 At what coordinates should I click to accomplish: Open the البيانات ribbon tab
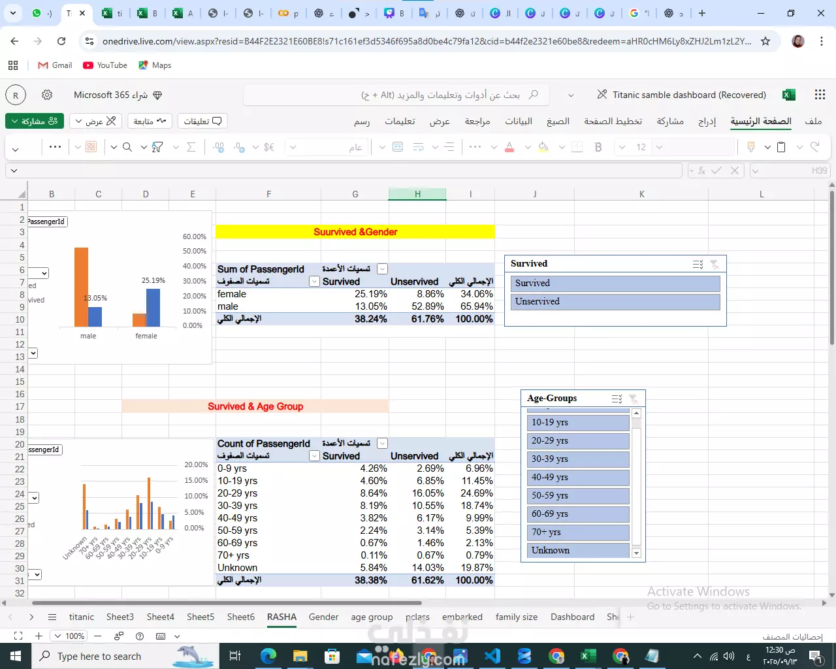tap(519, 121)
